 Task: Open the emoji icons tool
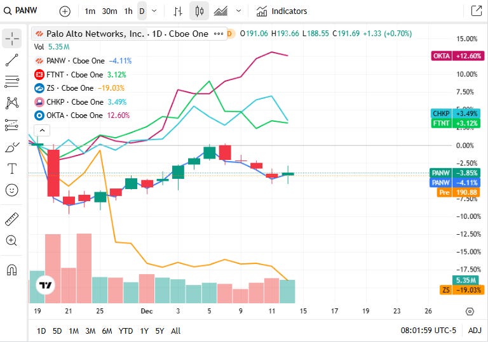[x=12, y=190]
